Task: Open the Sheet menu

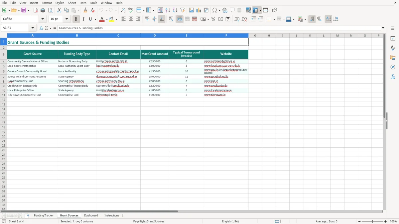Action: pos(72,3)
